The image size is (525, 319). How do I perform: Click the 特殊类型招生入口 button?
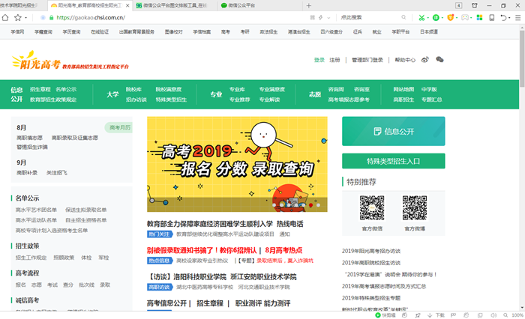pos(394,161)
